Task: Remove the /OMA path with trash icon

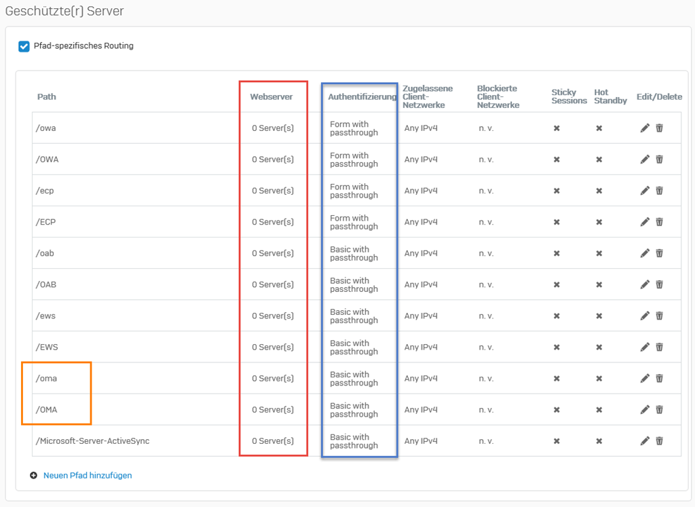Action: 659,410
